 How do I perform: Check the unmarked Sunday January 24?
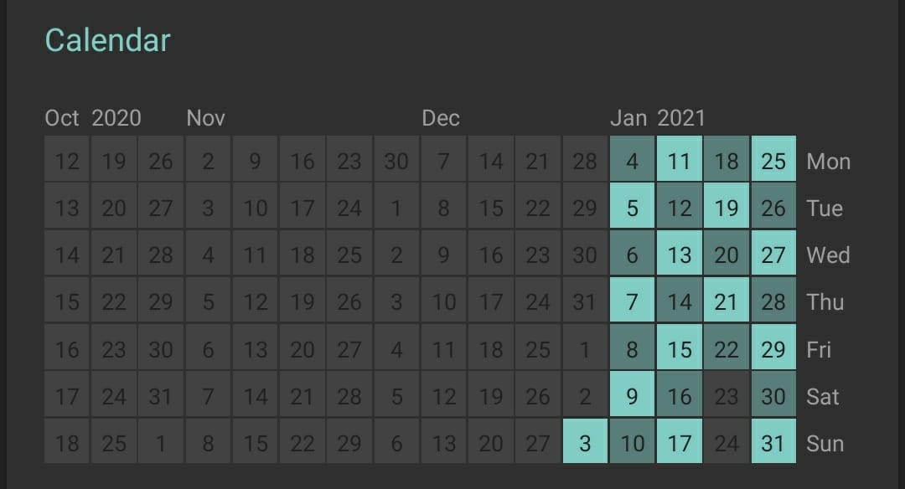726,441
